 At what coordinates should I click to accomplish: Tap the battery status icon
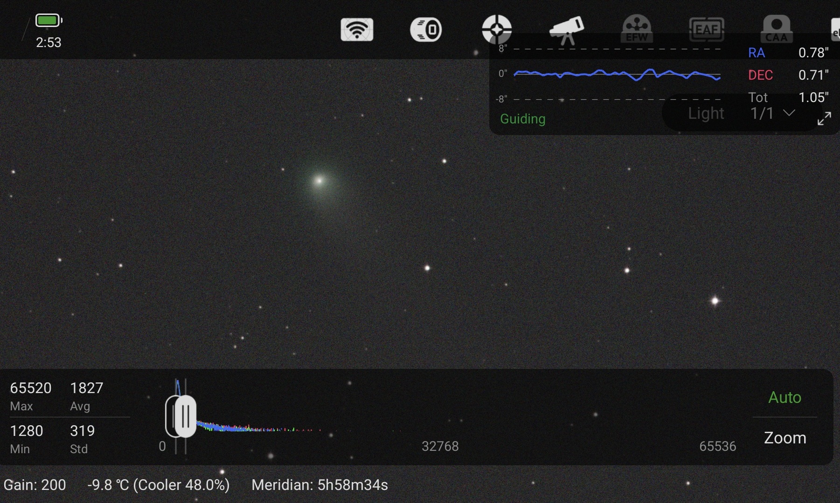click(49, 20)
